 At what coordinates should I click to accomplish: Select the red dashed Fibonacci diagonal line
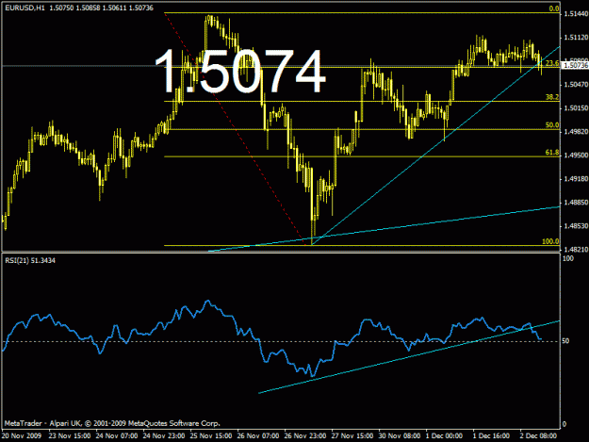tap(237, 127)
